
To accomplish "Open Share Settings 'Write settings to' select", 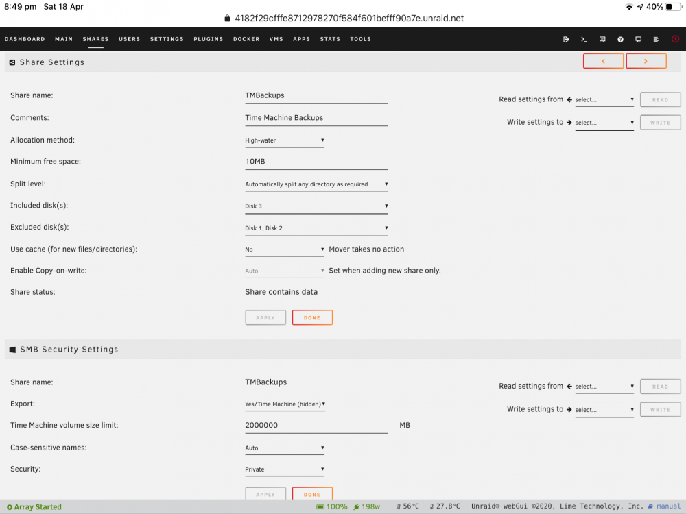I will pos(604,123).
